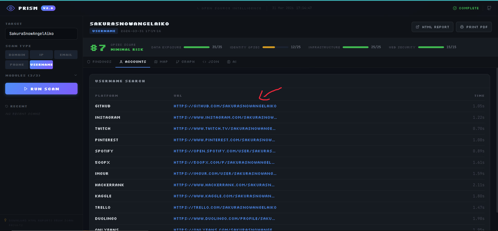Switch to the Graph tab
The image size is (498, 231).
pos(185,62)
